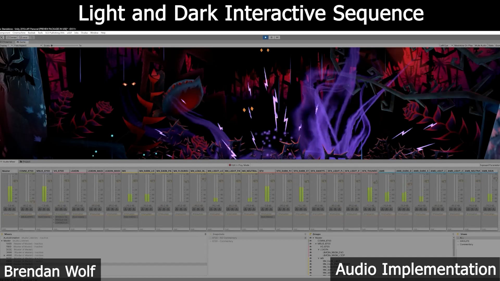Select the GROUPS view
Viewport: 500px width, 281px height.
pos(465,241)
